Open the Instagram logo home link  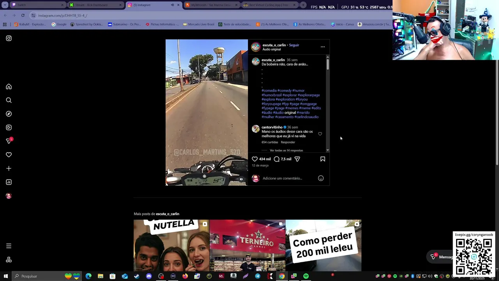[x=9, y=38]
